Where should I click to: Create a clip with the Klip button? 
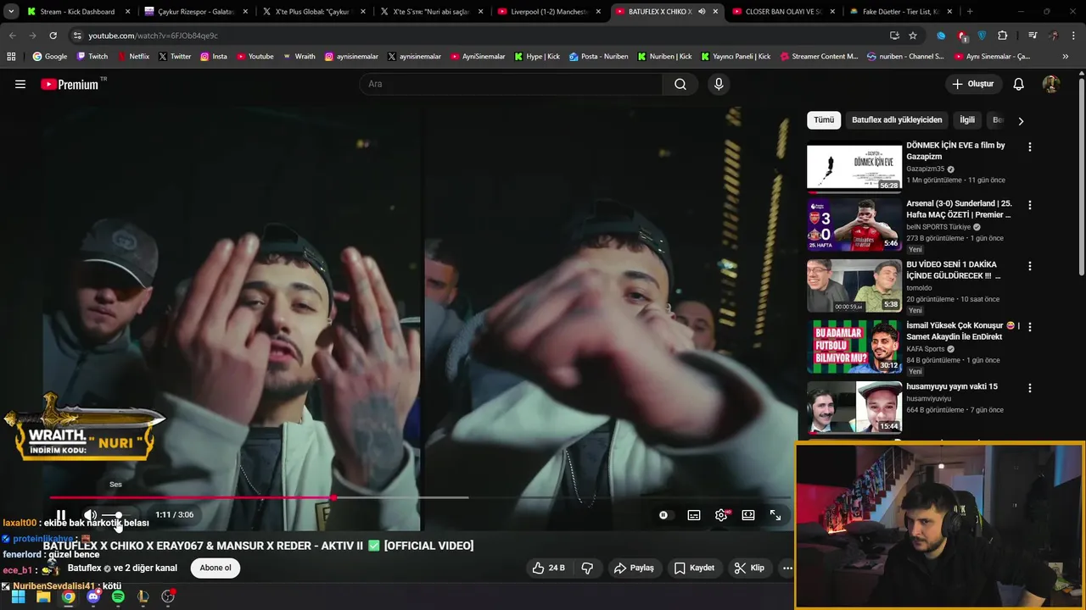click(749, 568)
